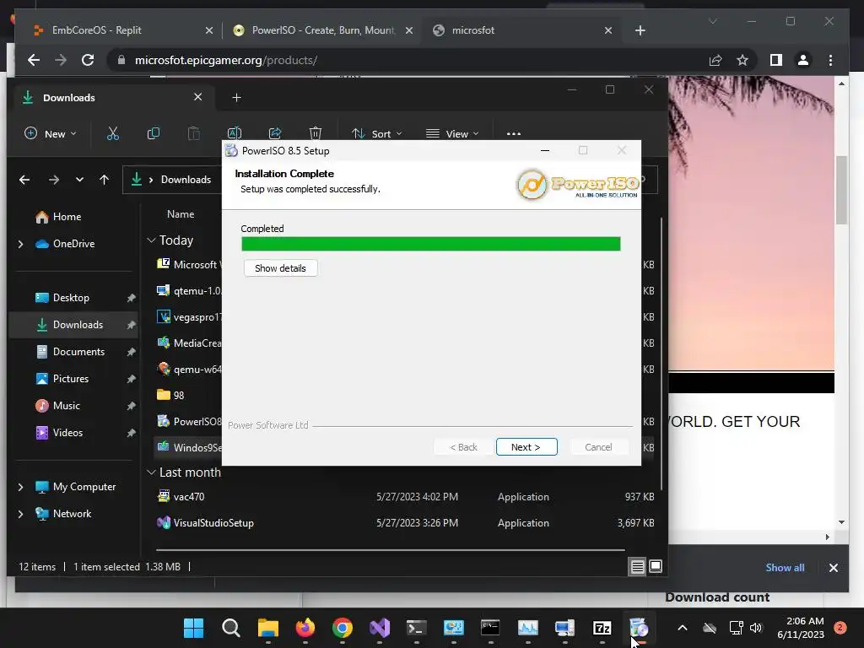Expand the Network tree node
Image resolution: width=864 pixels, height=648 pixels.
coord(21,514)
